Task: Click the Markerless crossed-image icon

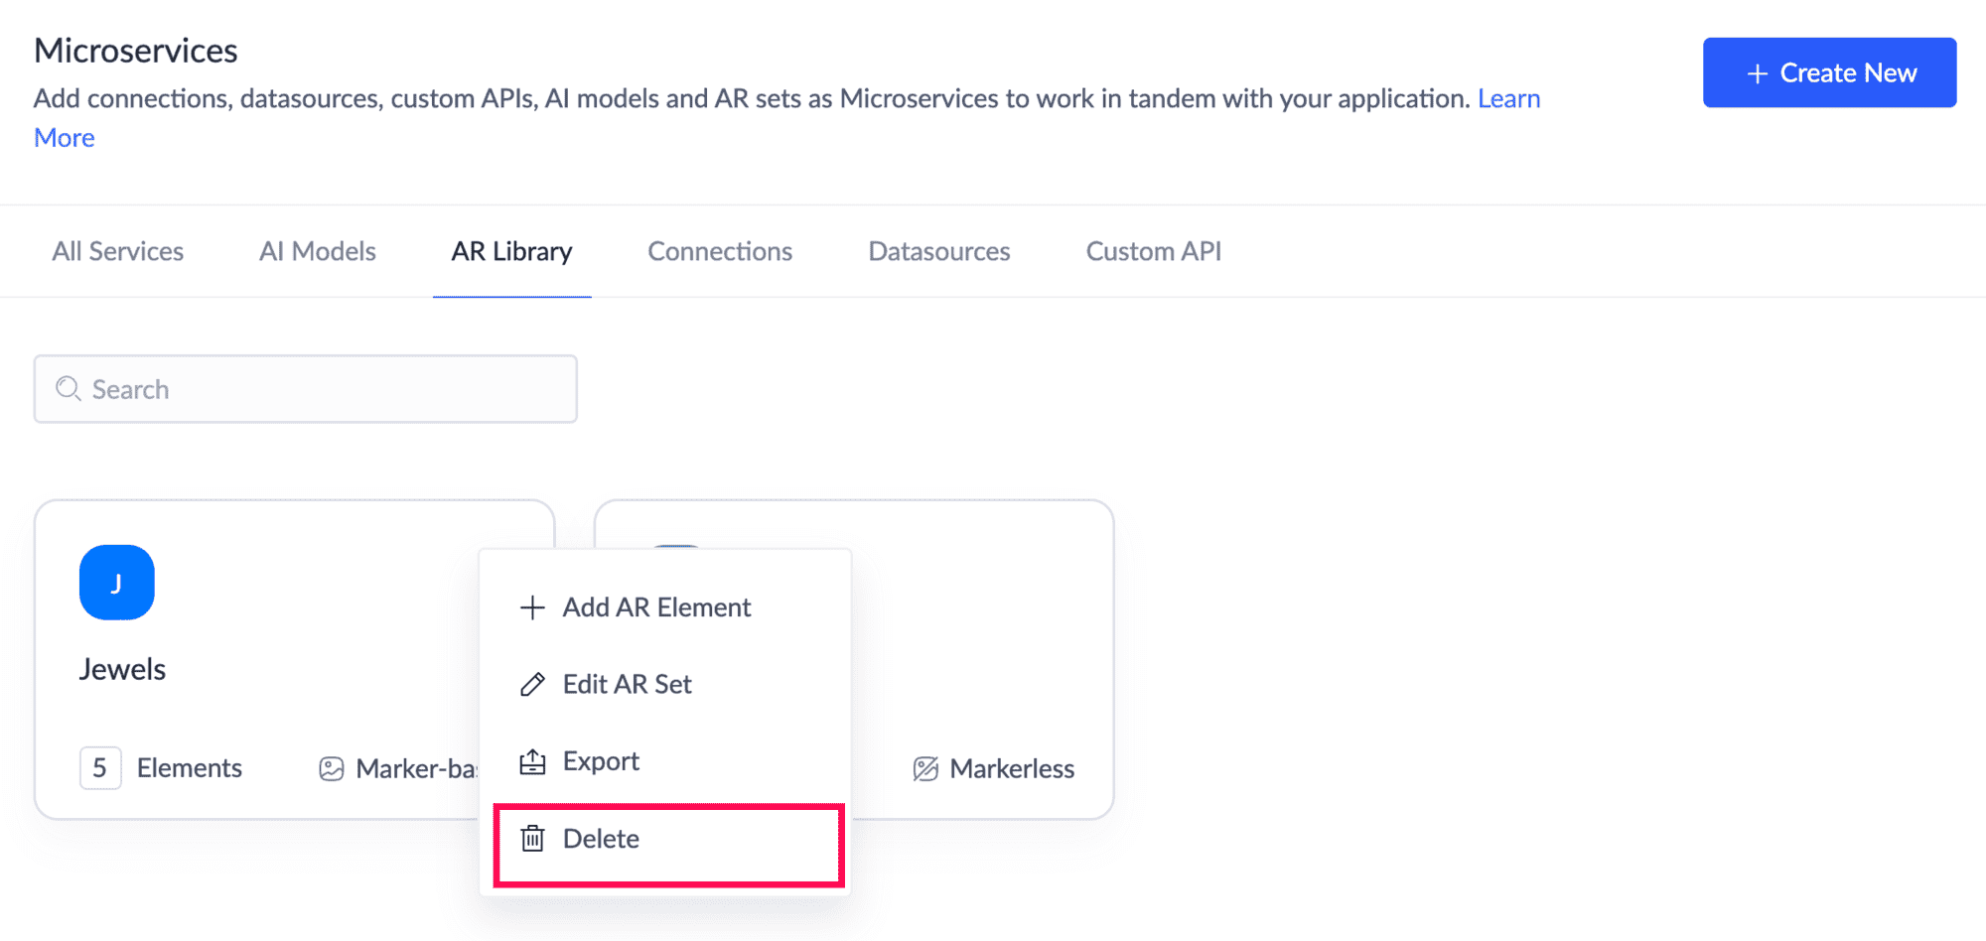Action: click(925, 769)
